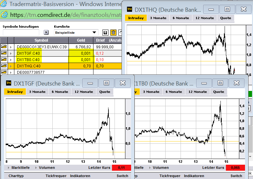
Task: Open Quote tab in DX1THQ window
Action: (x=226, y=18)
